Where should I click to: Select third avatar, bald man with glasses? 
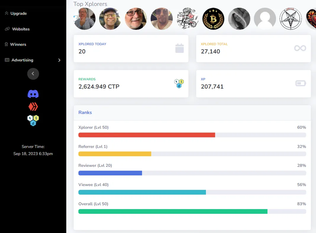pyautogui.click(x=136, y=19)
